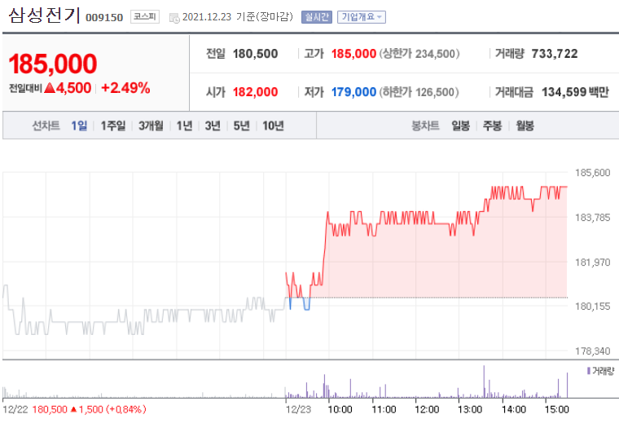Click the 저가 value 179,000

point(353,92)
